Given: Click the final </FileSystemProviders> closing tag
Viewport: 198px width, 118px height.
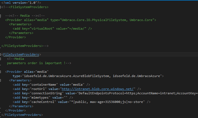Looking at the screenshot, I should click(x=22, y=115).
